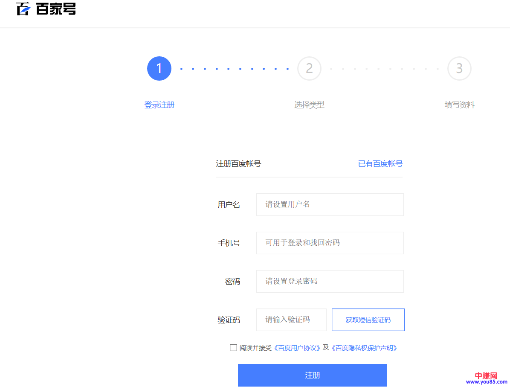Screen dimensions: 510x387
Task: Click the 手机号 phone number field
Action: (330, 243)
